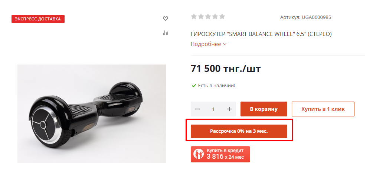Rate product with fifth star
This screenshot has height=175, width=373.
click(x=222, y=17)
